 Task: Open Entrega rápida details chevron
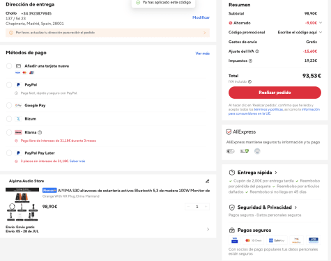coord(276,173)
